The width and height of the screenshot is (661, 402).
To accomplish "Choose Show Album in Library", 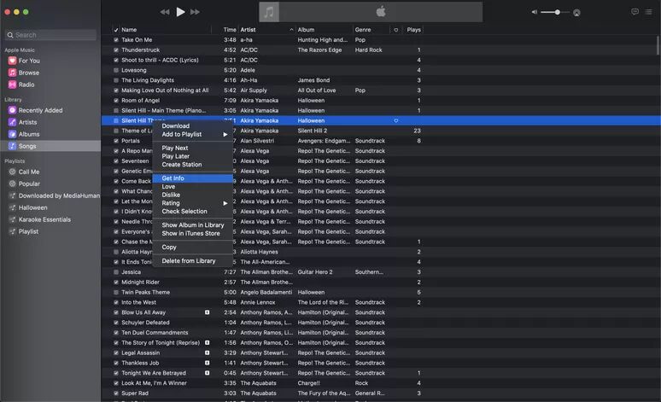I will pyautogui.click(x=193, y=225).
